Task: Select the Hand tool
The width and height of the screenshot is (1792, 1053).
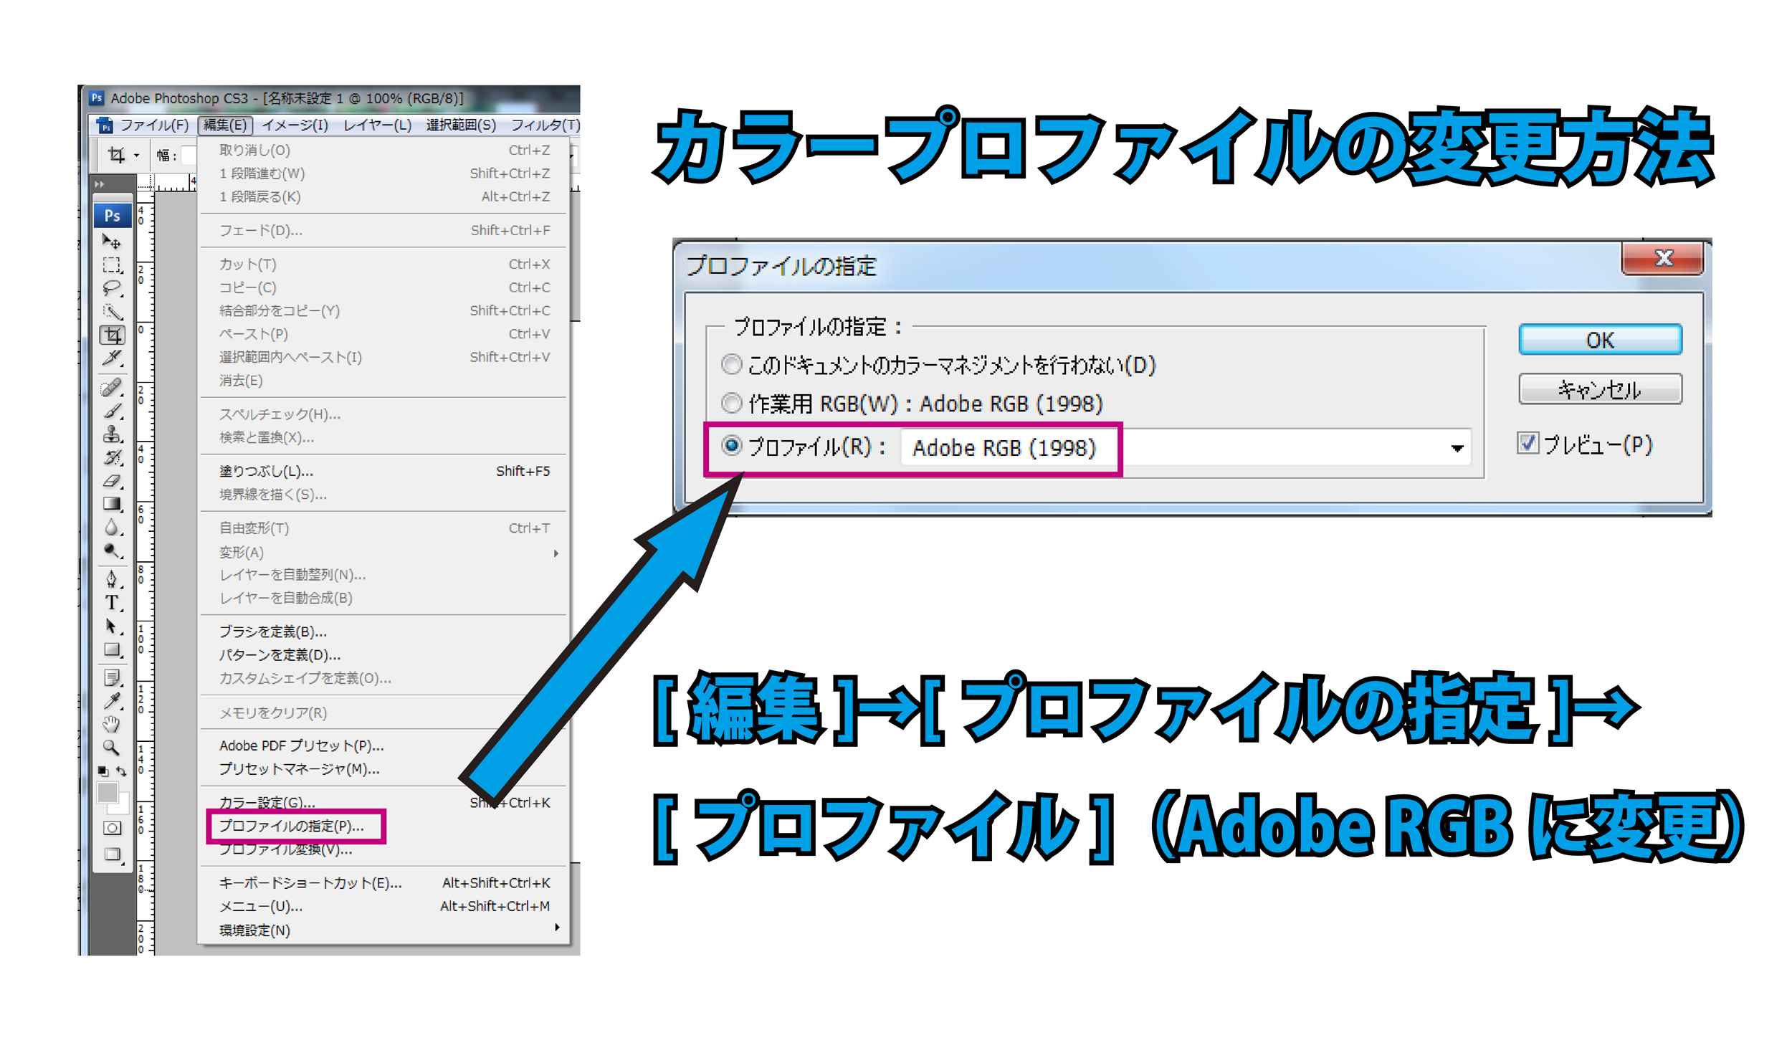Action: coord(111,724)
